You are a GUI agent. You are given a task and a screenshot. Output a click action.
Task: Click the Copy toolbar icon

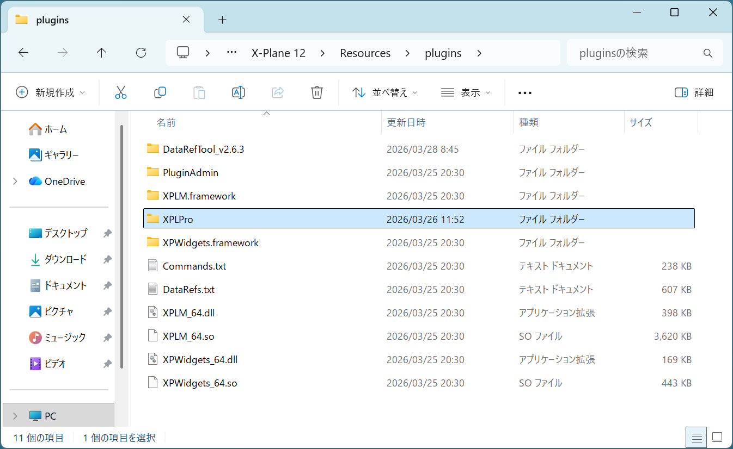click(160, 92)
